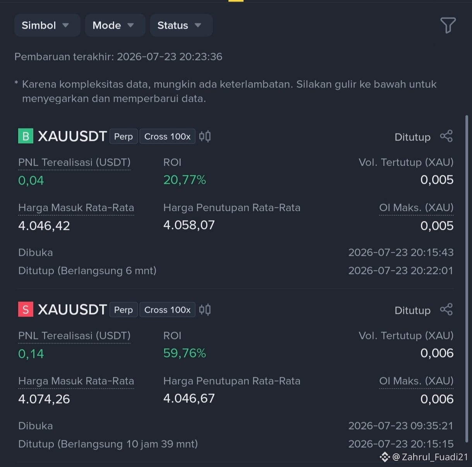Expand the Mode dropdown
The height and width of the screenshot is (467, 472).
pyautogui.click(x=115, y=25)
